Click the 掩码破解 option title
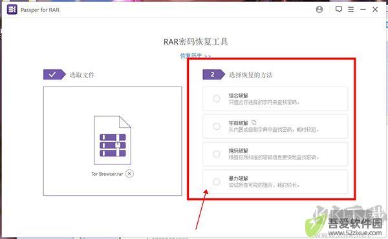 pos(238,151)
